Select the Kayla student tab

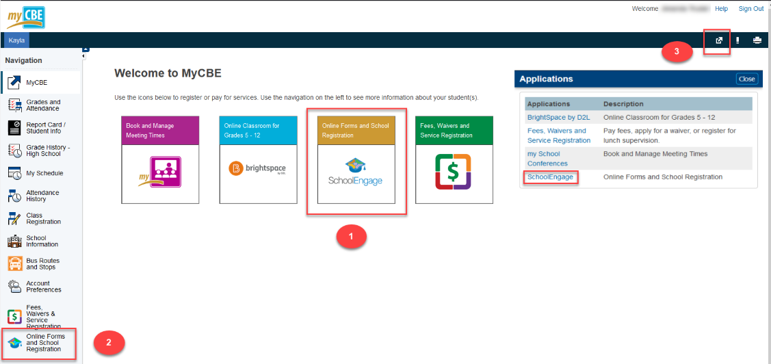pyautogui.click(x=16, y=40)
